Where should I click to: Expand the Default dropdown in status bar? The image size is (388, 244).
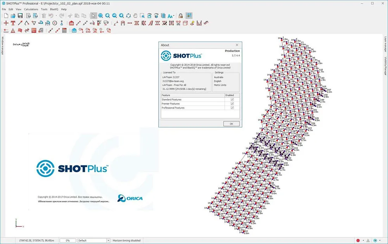(x=108, y=241)
